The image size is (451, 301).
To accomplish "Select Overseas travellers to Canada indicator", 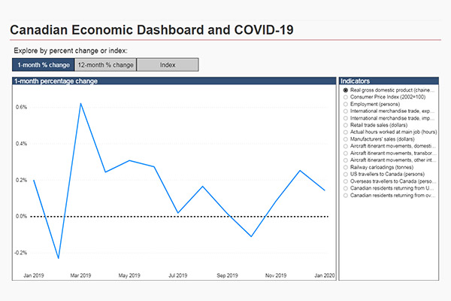I will (346, 181).
